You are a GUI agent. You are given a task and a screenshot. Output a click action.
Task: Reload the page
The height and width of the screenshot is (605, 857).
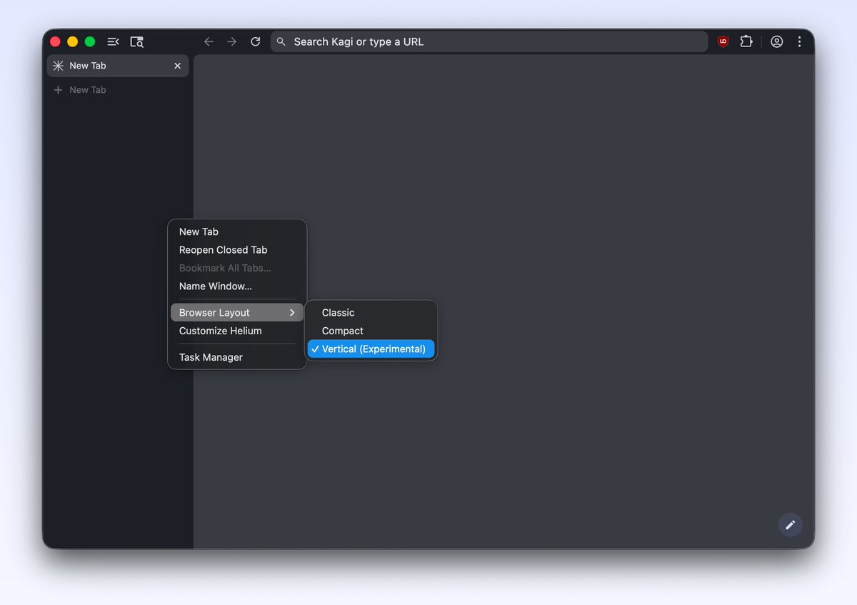pos(256,41)
